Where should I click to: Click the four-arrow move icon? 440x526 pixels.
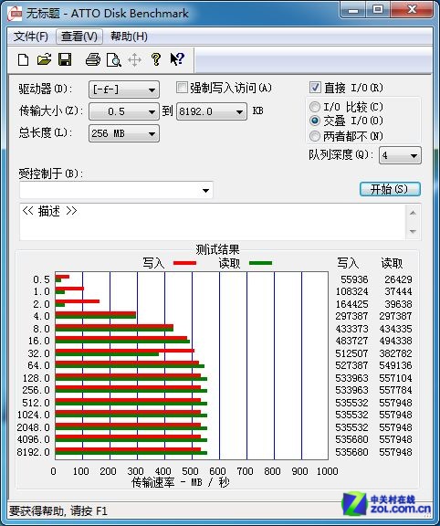click(x=134, y=60)
